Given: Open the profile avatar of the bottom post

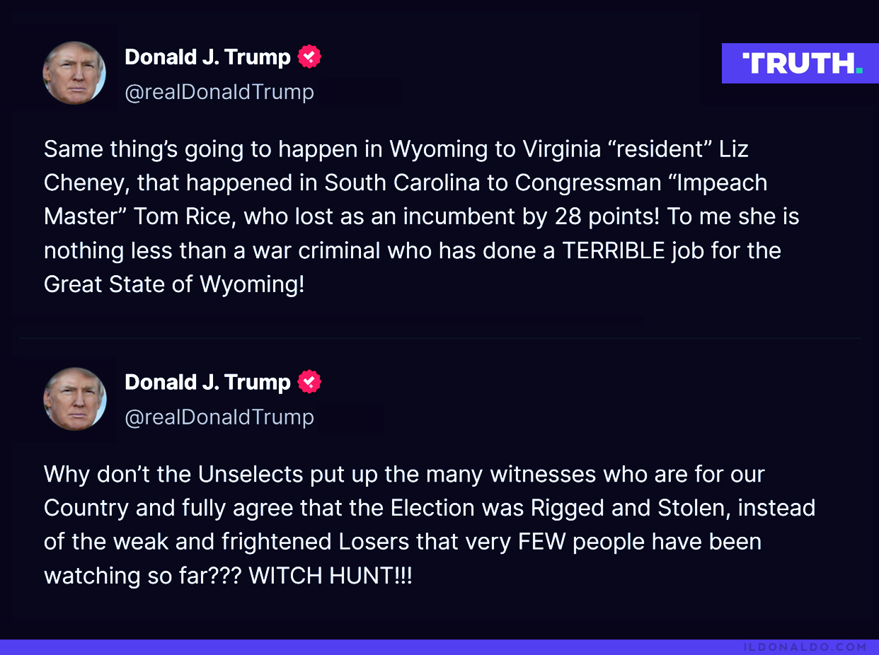Looking at the screenshot, I should click(74, 399).
